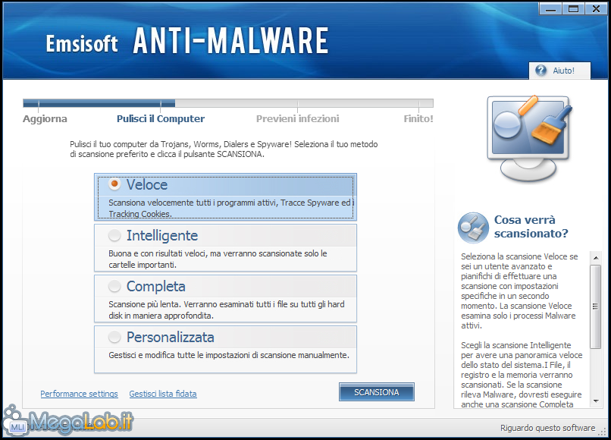Close the Emsisoft window
Viewport: 611px width, 440px height.
[596, 8]
